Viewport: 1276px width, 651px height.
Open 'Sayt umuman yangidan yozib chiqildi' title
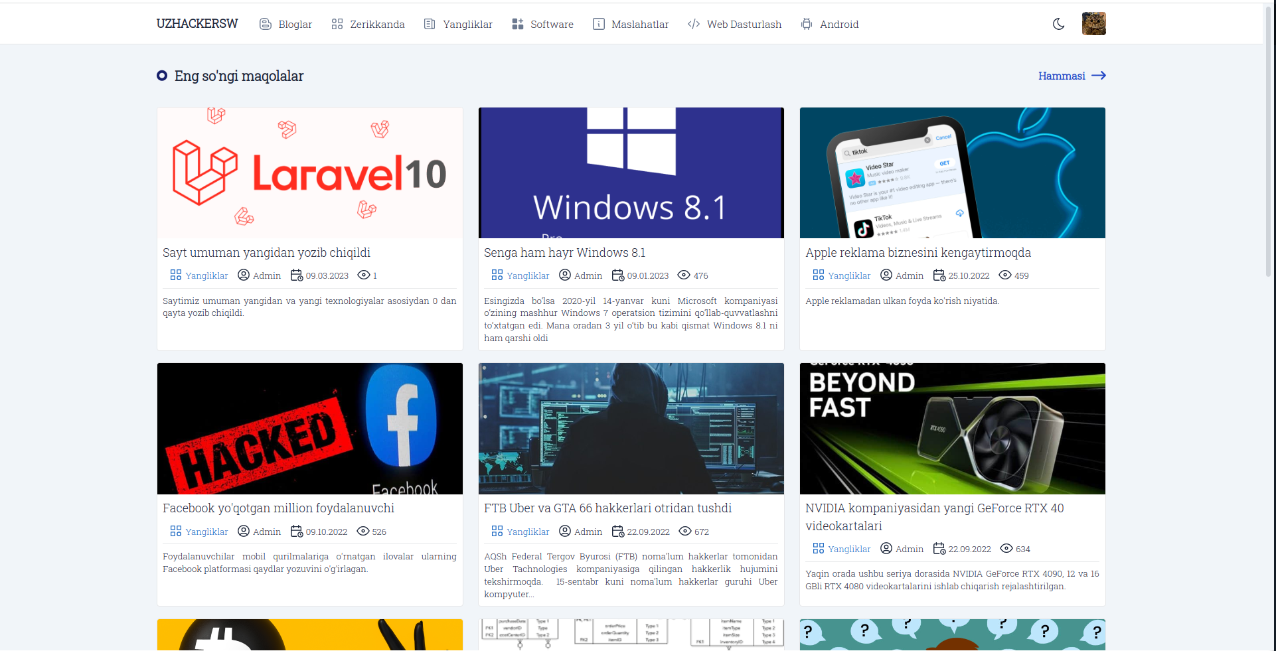click(266, 253)
